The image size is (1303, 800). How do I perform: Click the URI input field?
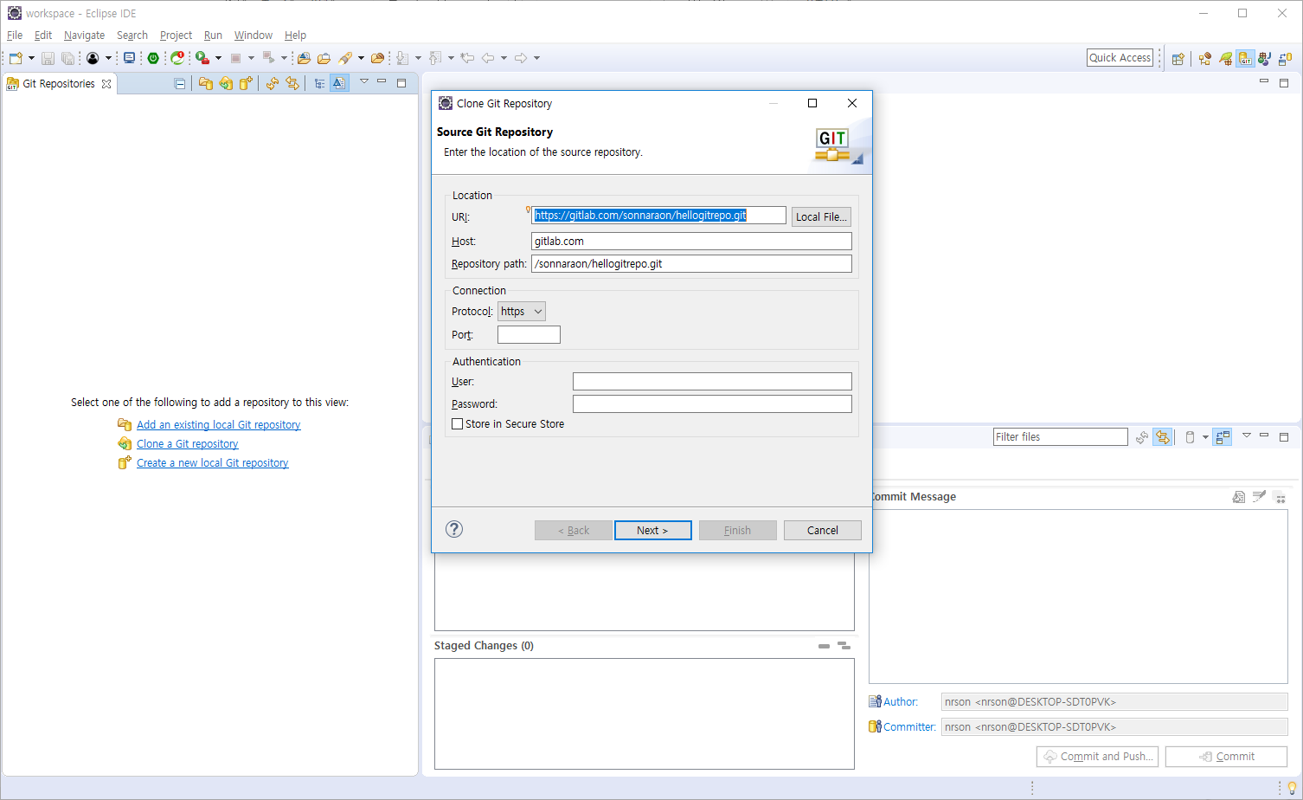pos(658,216)
